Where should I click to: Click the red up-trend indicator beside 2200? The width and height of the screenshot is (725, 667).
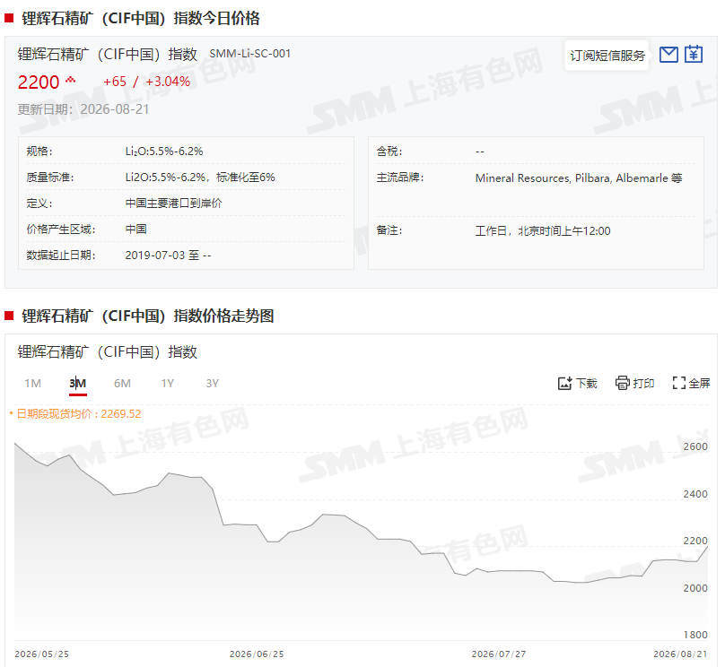[70, 81]
